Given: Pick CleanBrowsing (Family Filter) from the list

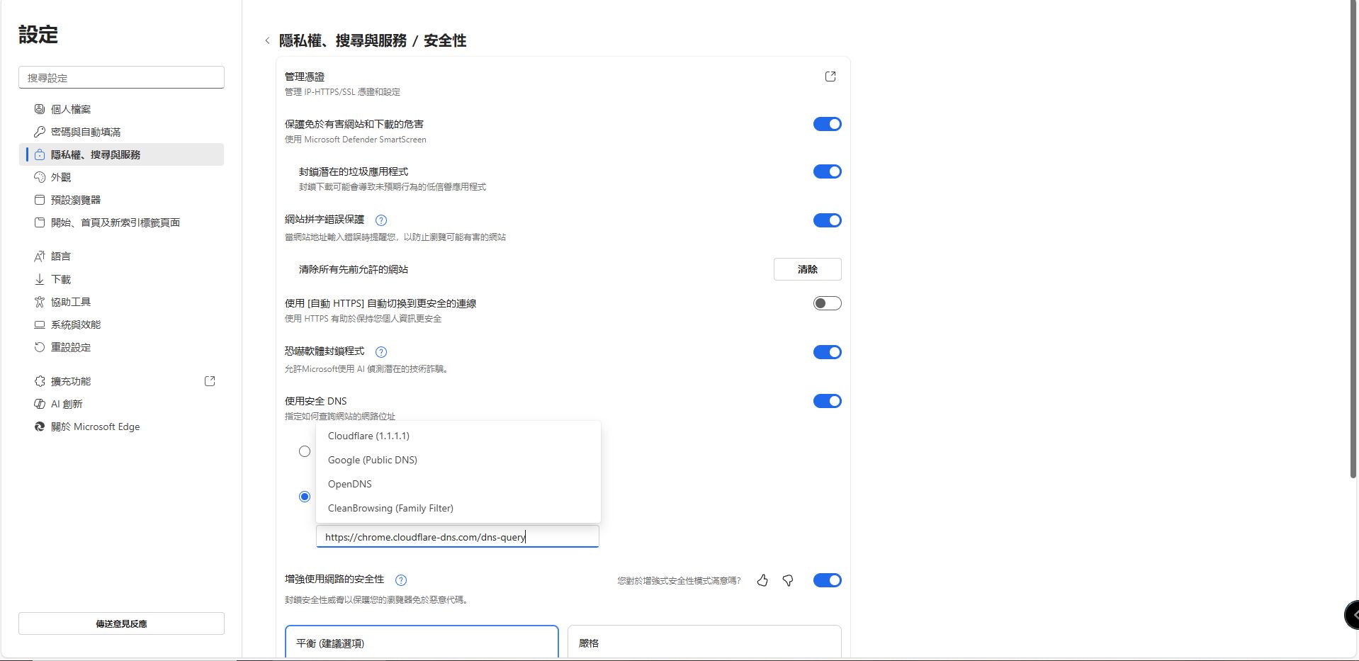Looking at the screenshot, I should (390, 508).
